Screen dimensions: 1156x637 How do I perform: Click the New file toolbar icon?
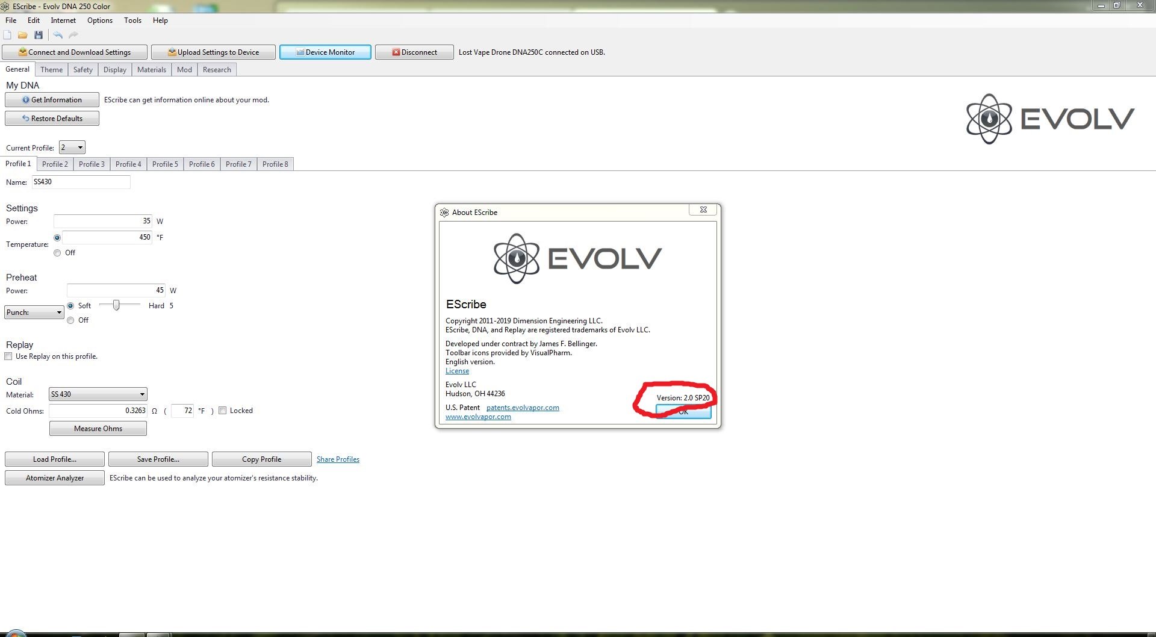click(7, 35)
